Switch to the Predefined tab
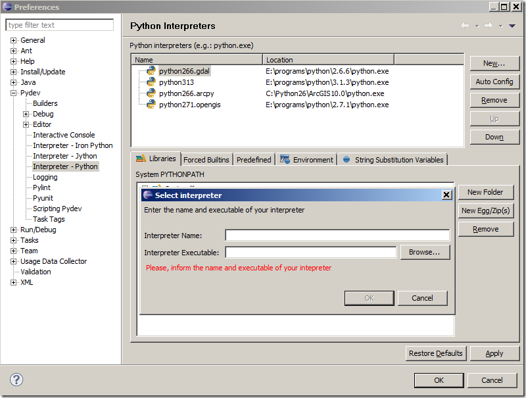526x398 pixels. click(254, 160)
